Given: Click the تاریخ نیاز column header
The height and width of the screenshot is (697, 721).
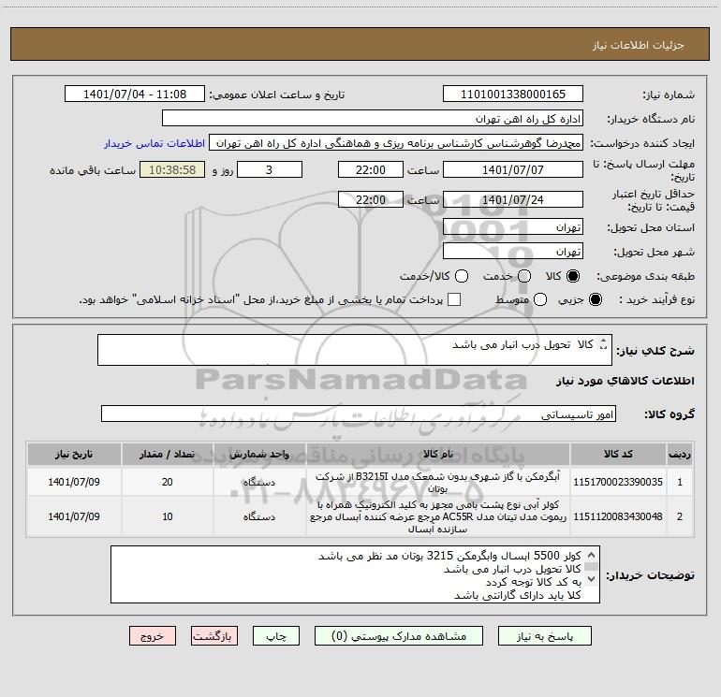Looking at the screenshot, I should tap(74, 454).
